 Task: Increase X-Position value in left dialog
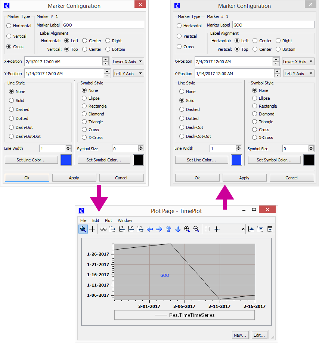(106, 59)
